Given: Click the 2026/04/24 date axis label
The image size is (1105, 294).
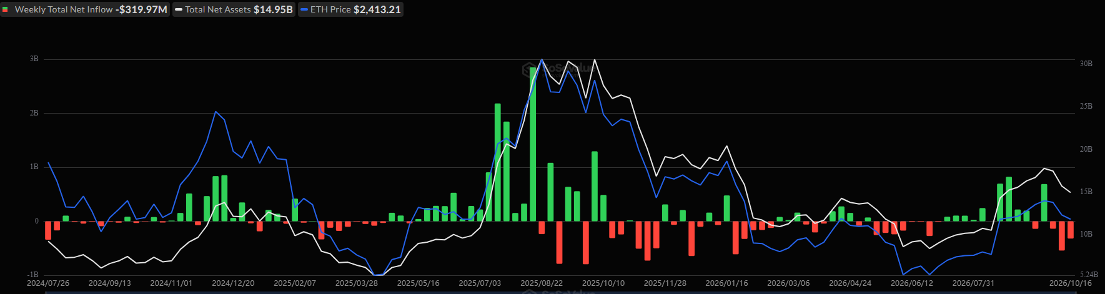Looking at the screenshot, I should click(x=850, y=283).
